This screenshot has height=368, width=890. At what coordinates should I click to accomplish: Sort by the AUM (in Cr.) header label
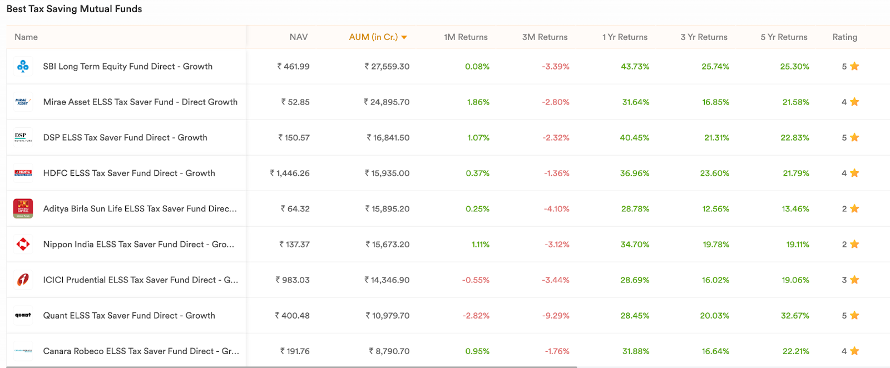pyautogui.click(x=373, y=37)
